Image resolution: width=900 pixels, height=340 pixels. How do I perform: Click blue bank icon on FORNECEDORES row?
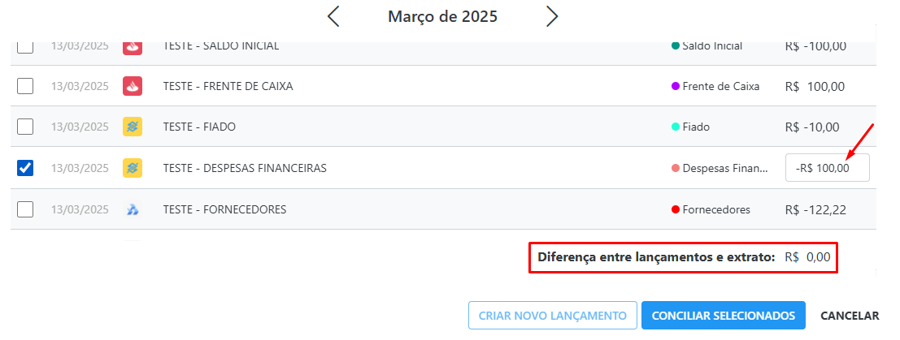pyautogui.click(x=133, y=210)
